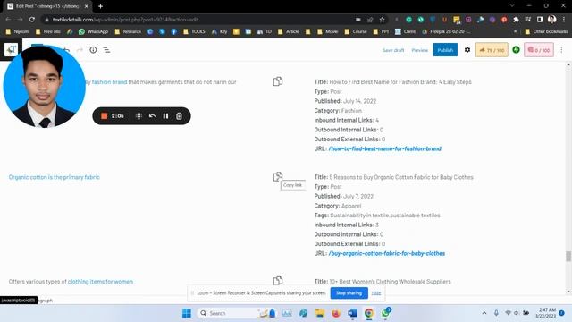
Task: Open the WhatsApp bookmark
Action: (x=93, y=31)
